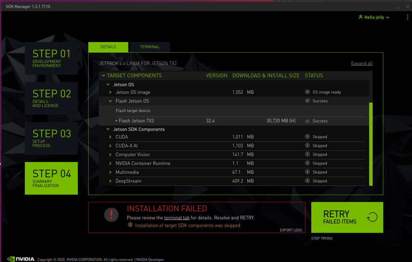Expand the Computer Vision component row

[x=110, y=155]
